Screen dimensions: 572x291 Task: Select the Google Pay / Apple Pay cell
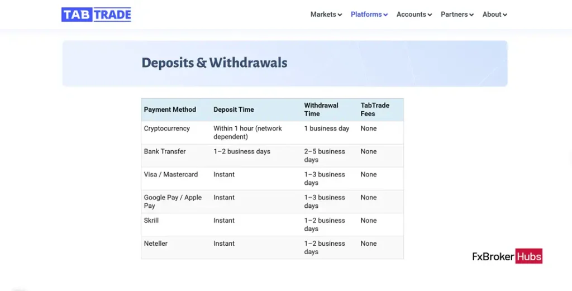[x=173, y=201]
